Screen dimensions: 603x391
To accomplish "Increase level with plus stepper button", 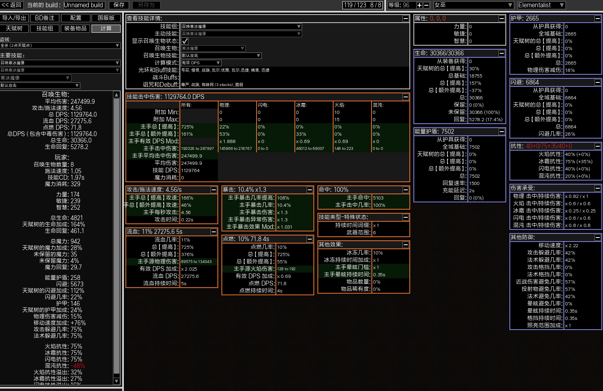I will (x=419, y=5).
